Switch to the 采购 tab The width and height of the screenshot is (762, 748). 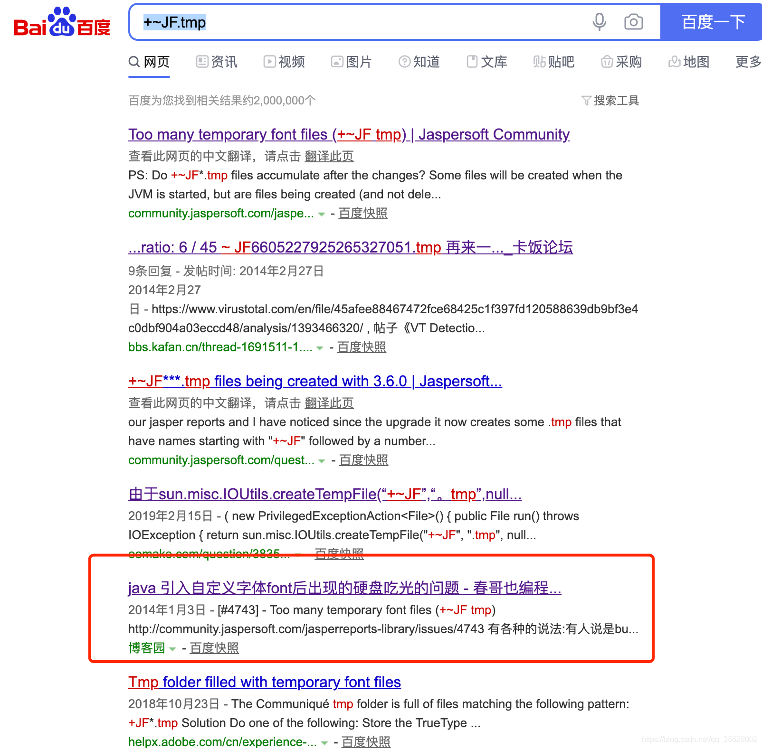(621, 62)
